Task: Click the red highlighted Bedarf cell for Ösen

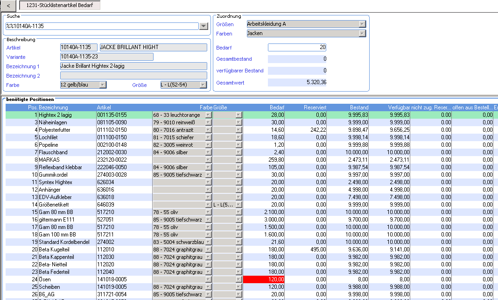Action: [x=264, y=279]
